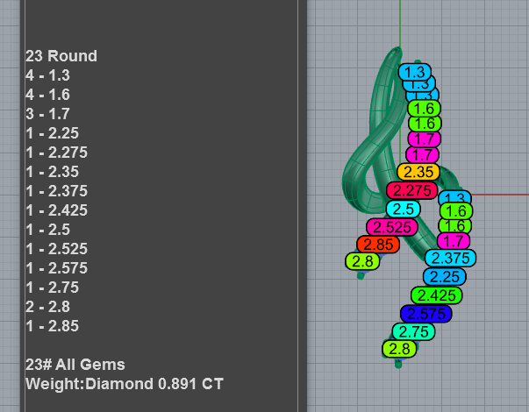529x412 pixels.
Task: Select the "Weight:Diamond 0.891 CT" line
Action: click(125, 384)
